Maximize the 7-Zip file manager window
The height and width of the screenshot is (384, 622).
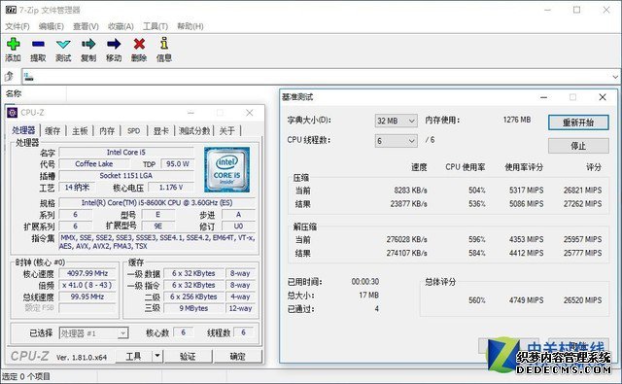pos(576,10)
